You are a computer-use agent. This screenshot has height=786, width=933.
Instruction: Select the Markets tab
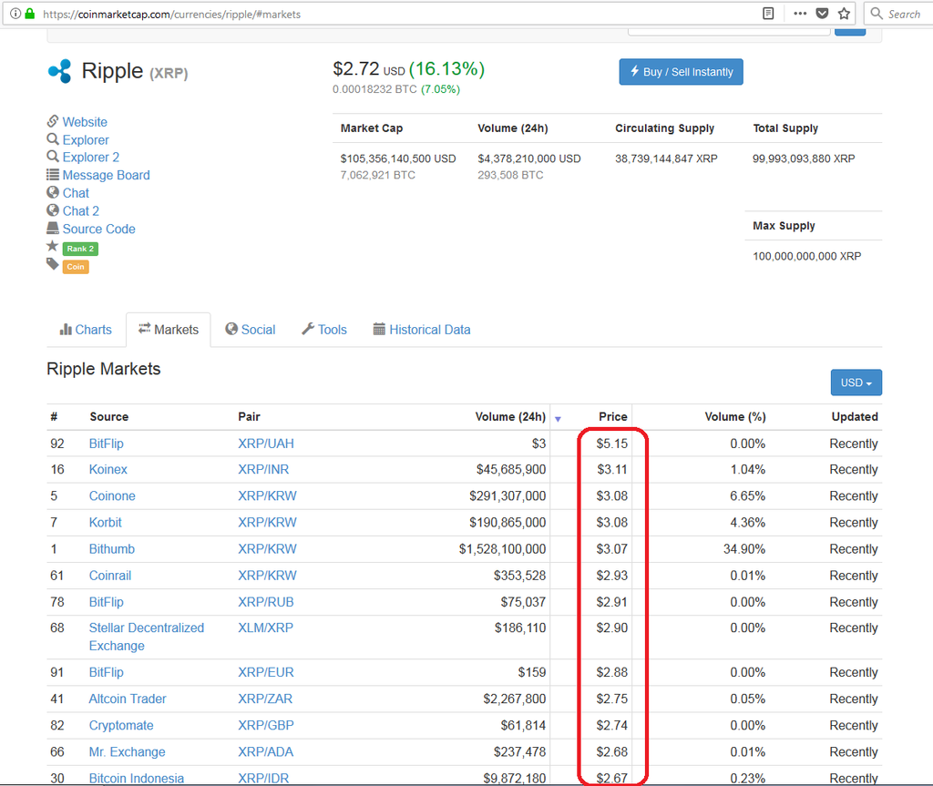coord(169,330)
